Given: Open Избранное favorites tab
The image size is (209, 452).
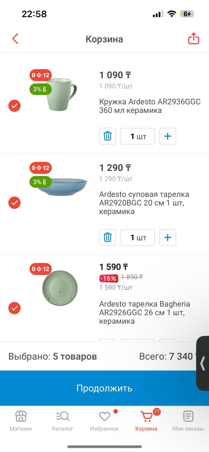Looking at the screenshot, I should (x=104, y=421).
